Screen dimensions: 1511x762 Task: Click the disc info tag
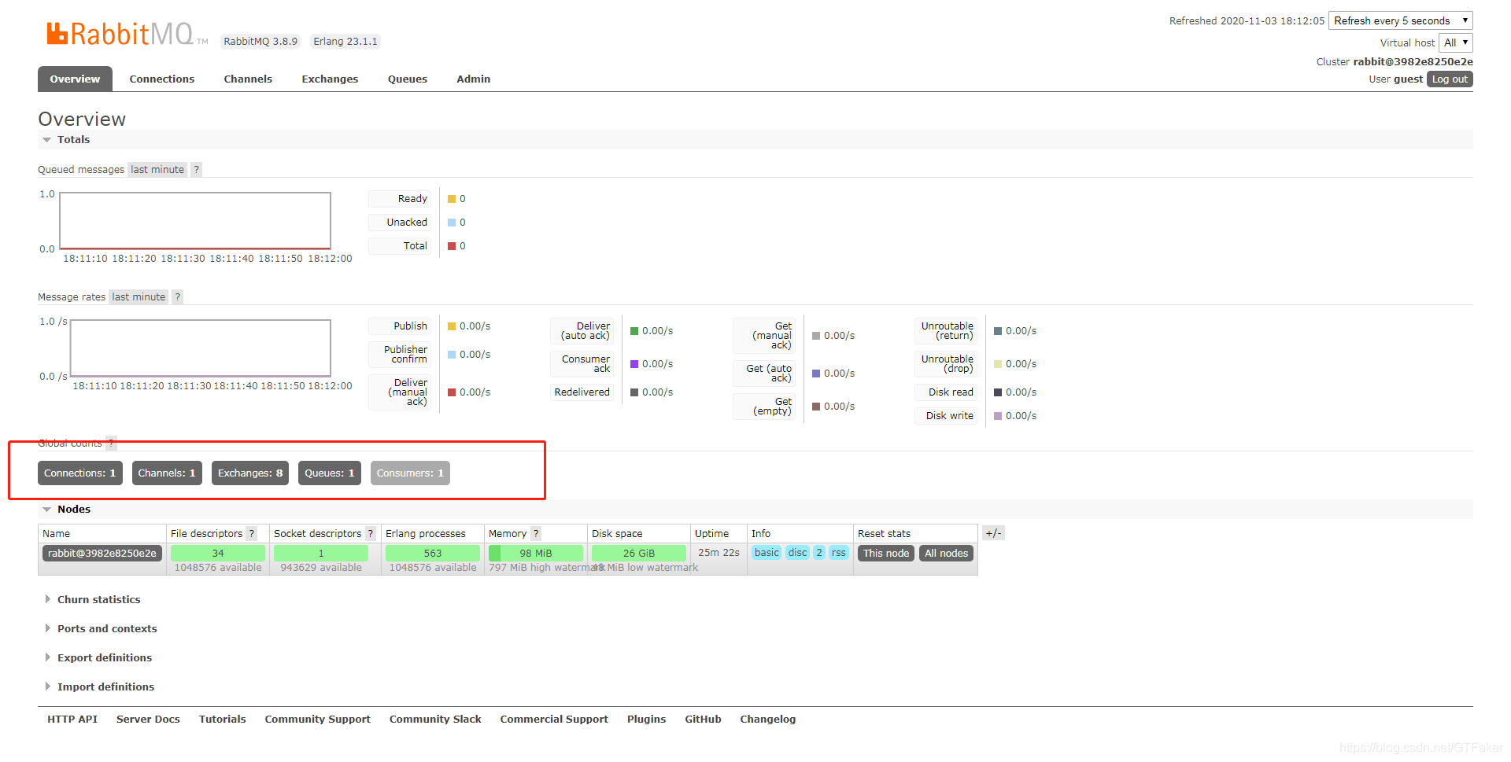[798, 553]
